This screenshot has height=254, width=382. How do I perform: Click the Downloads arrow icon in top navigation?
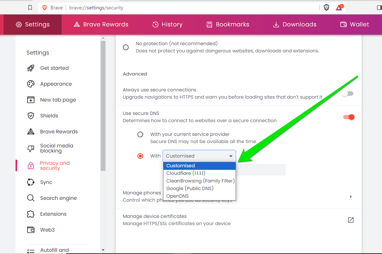(276, 25)
